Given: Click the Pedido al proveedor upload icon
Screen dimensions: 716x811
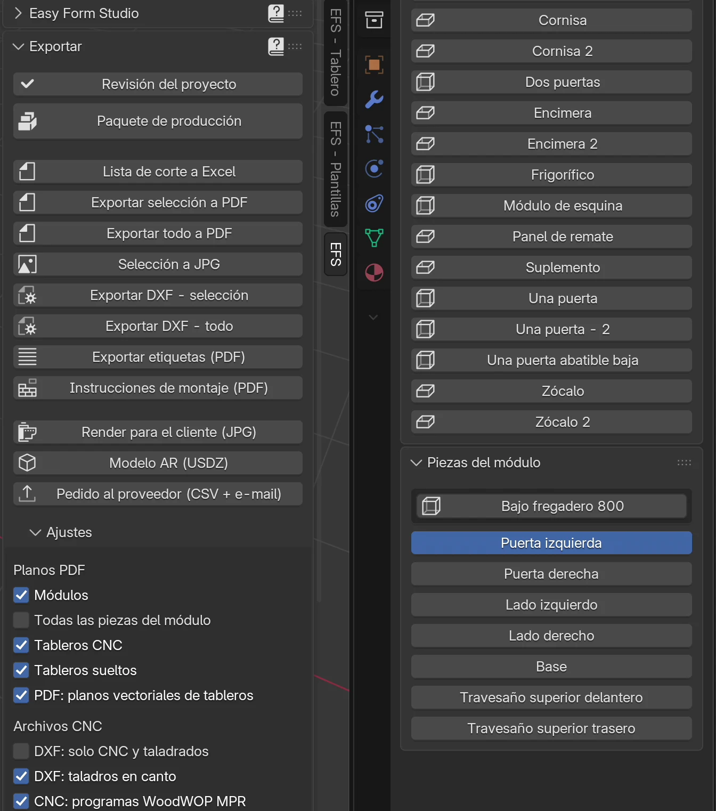Looking at the screenshot, I should click(27, 494).
